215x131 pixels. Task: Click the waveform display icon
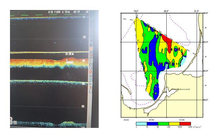90,79
